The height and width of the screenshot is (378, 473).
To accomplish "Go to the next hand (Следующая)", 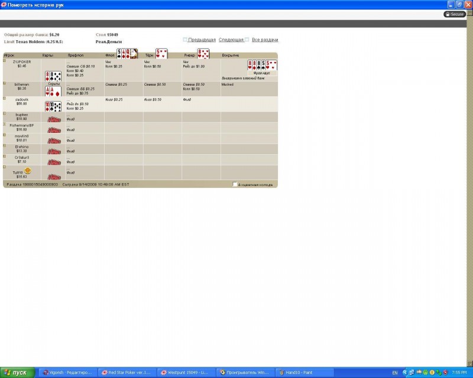I will pyautogui.click(x=231, y=40).
